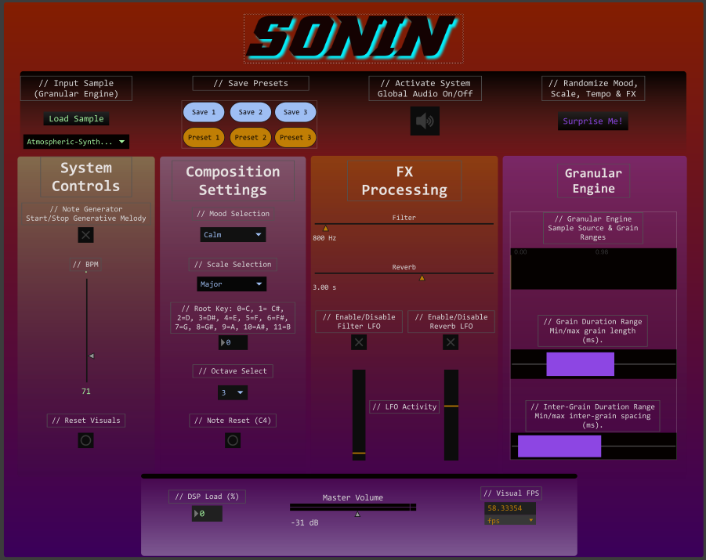The image size is (706, 560).
Task: Click the DSP Load number box
Action: [207, 514]
